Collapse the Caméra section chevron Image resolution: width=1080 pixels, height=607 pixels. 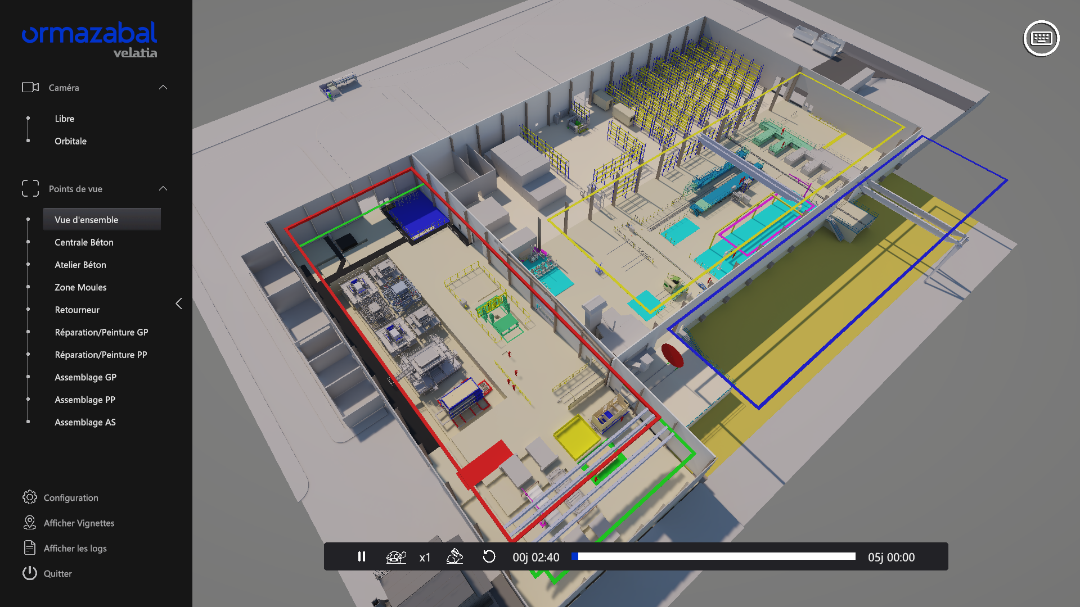coord(163,88)
